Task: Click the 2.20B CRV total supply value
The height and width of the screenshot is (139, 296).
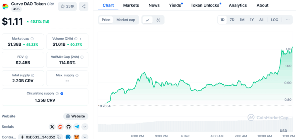Action: [23, 81]
